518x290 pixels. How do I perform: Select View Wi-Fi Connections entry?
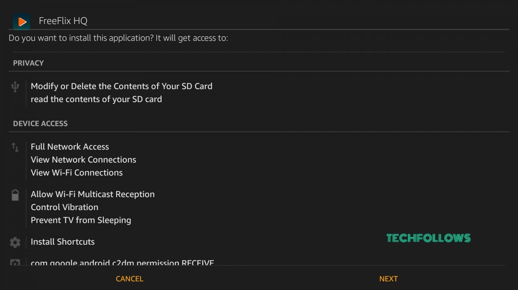tap(76, 173)
